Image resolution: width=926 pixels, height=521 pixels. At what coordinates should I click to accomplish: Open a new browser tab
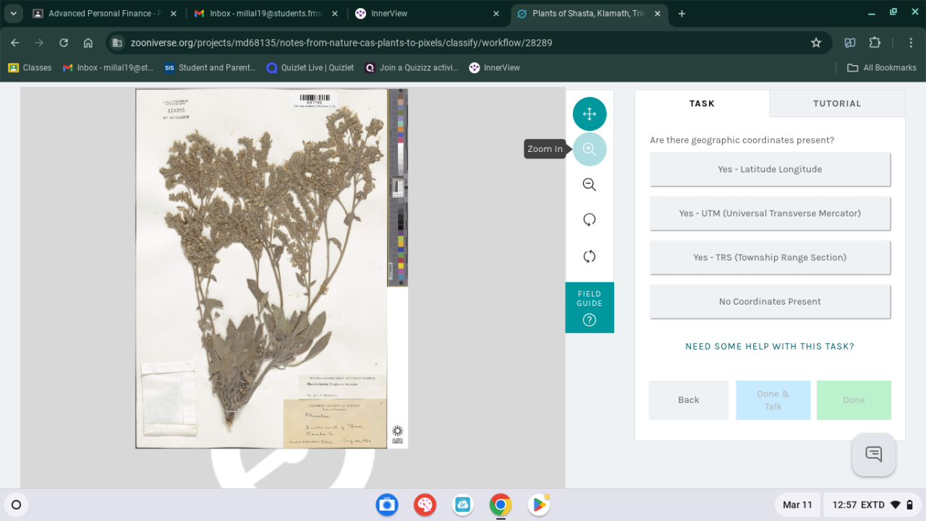coord(681,14)
